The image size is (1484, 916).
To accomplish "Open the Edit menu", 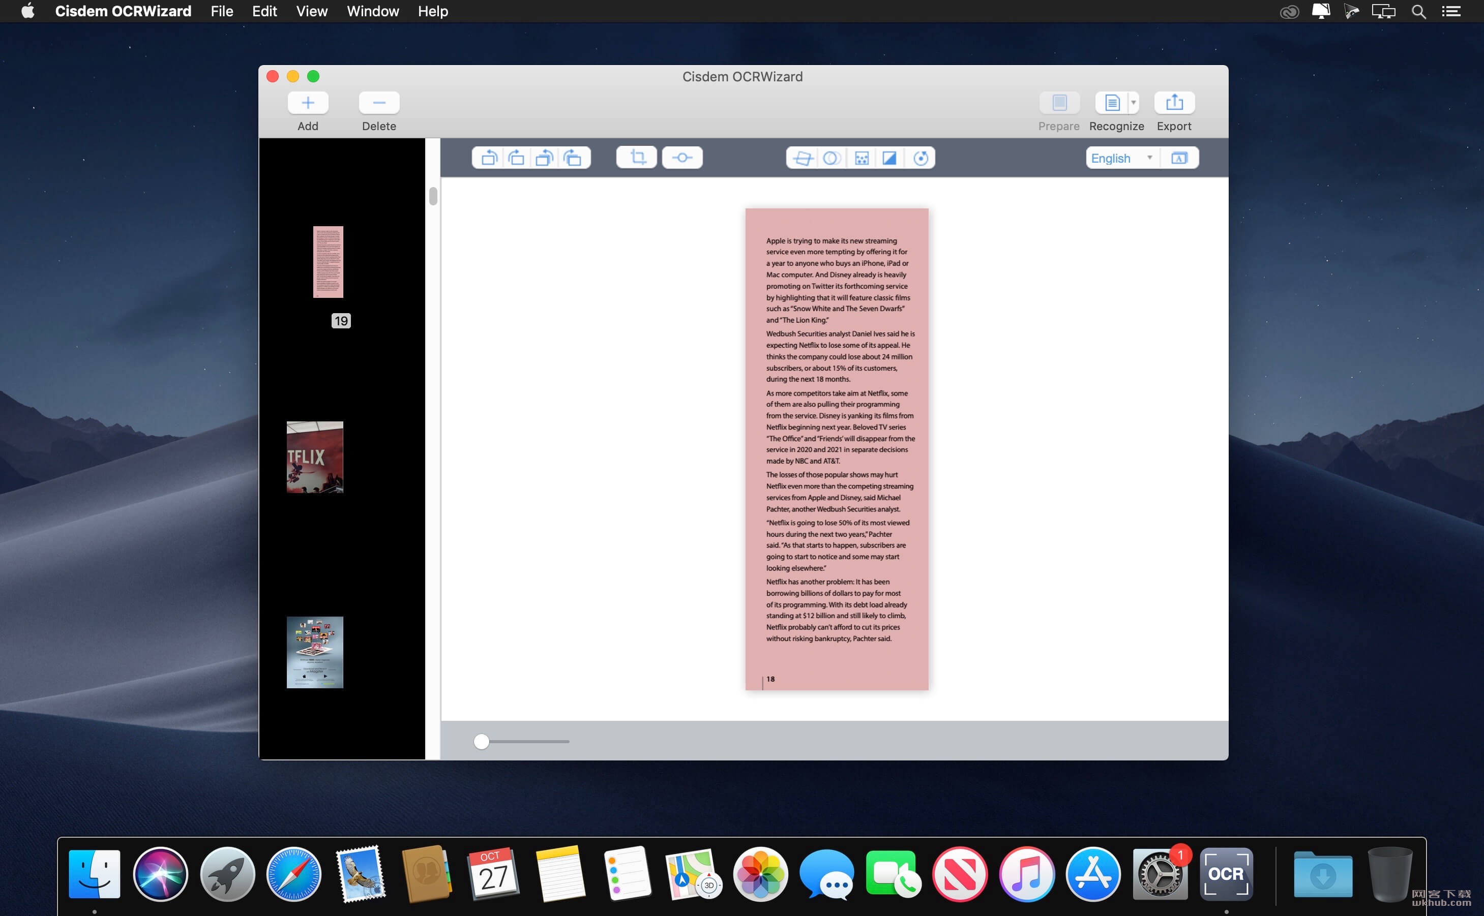I will pyautogui.click(x=264, y=11).
